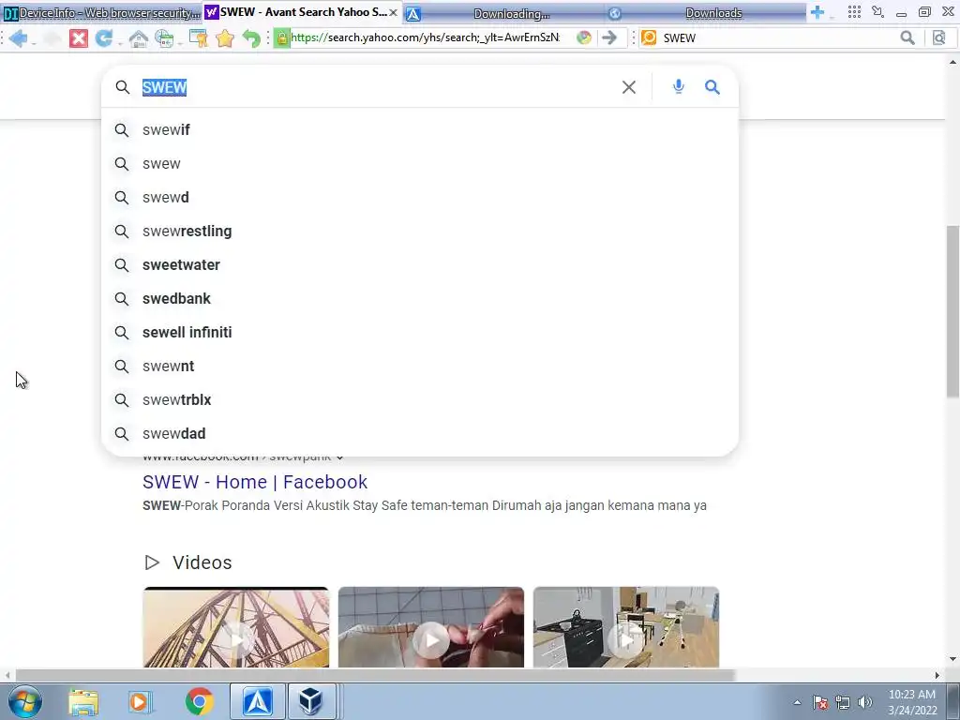Play the sewing hands video thumbnail
Screen dimensions: 960x720
(431, 627)
